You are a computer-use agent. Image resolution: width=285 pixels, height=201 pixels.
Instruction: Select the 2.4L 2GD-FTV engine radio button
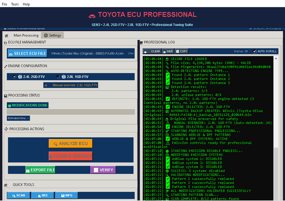[x=14, y=77]
